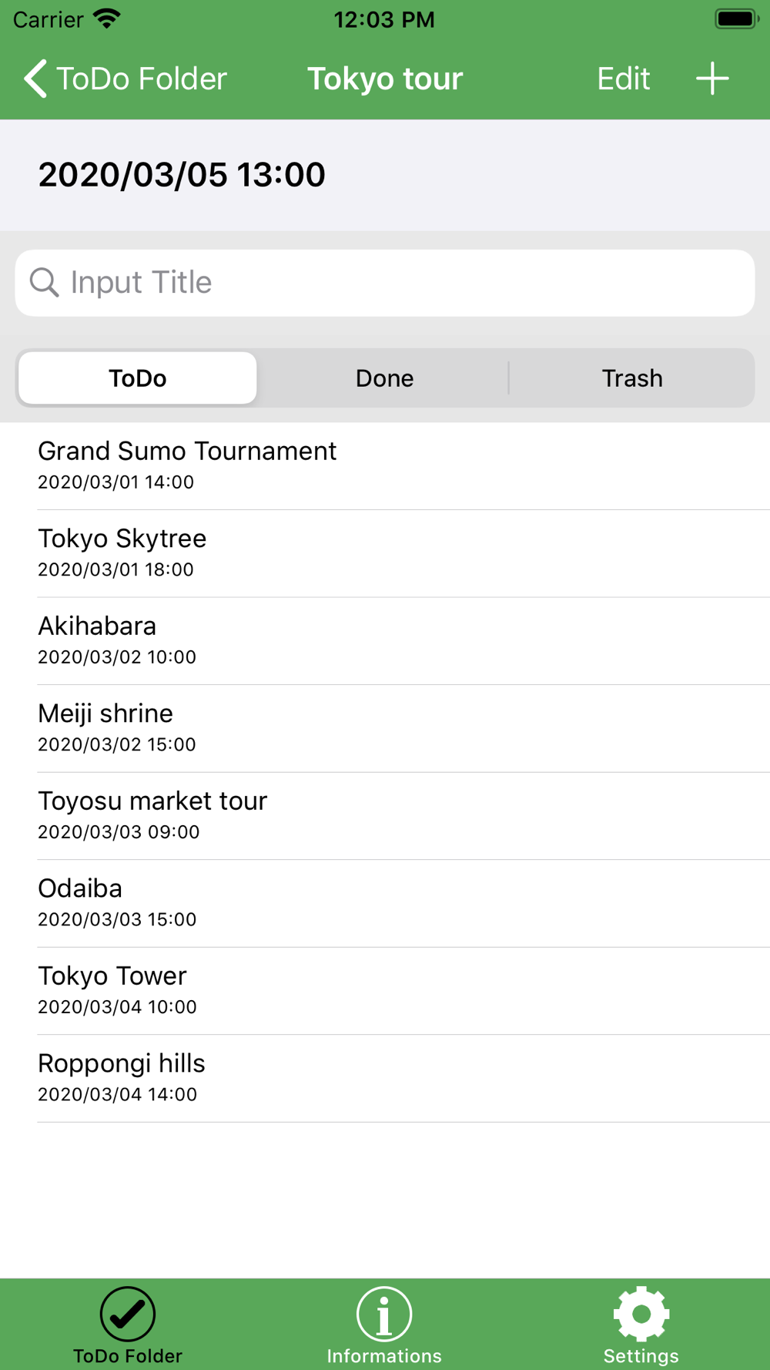The height and width of the screenshot is (1370, 770).
Task: Switch to the Done segment
Action: 384,378
